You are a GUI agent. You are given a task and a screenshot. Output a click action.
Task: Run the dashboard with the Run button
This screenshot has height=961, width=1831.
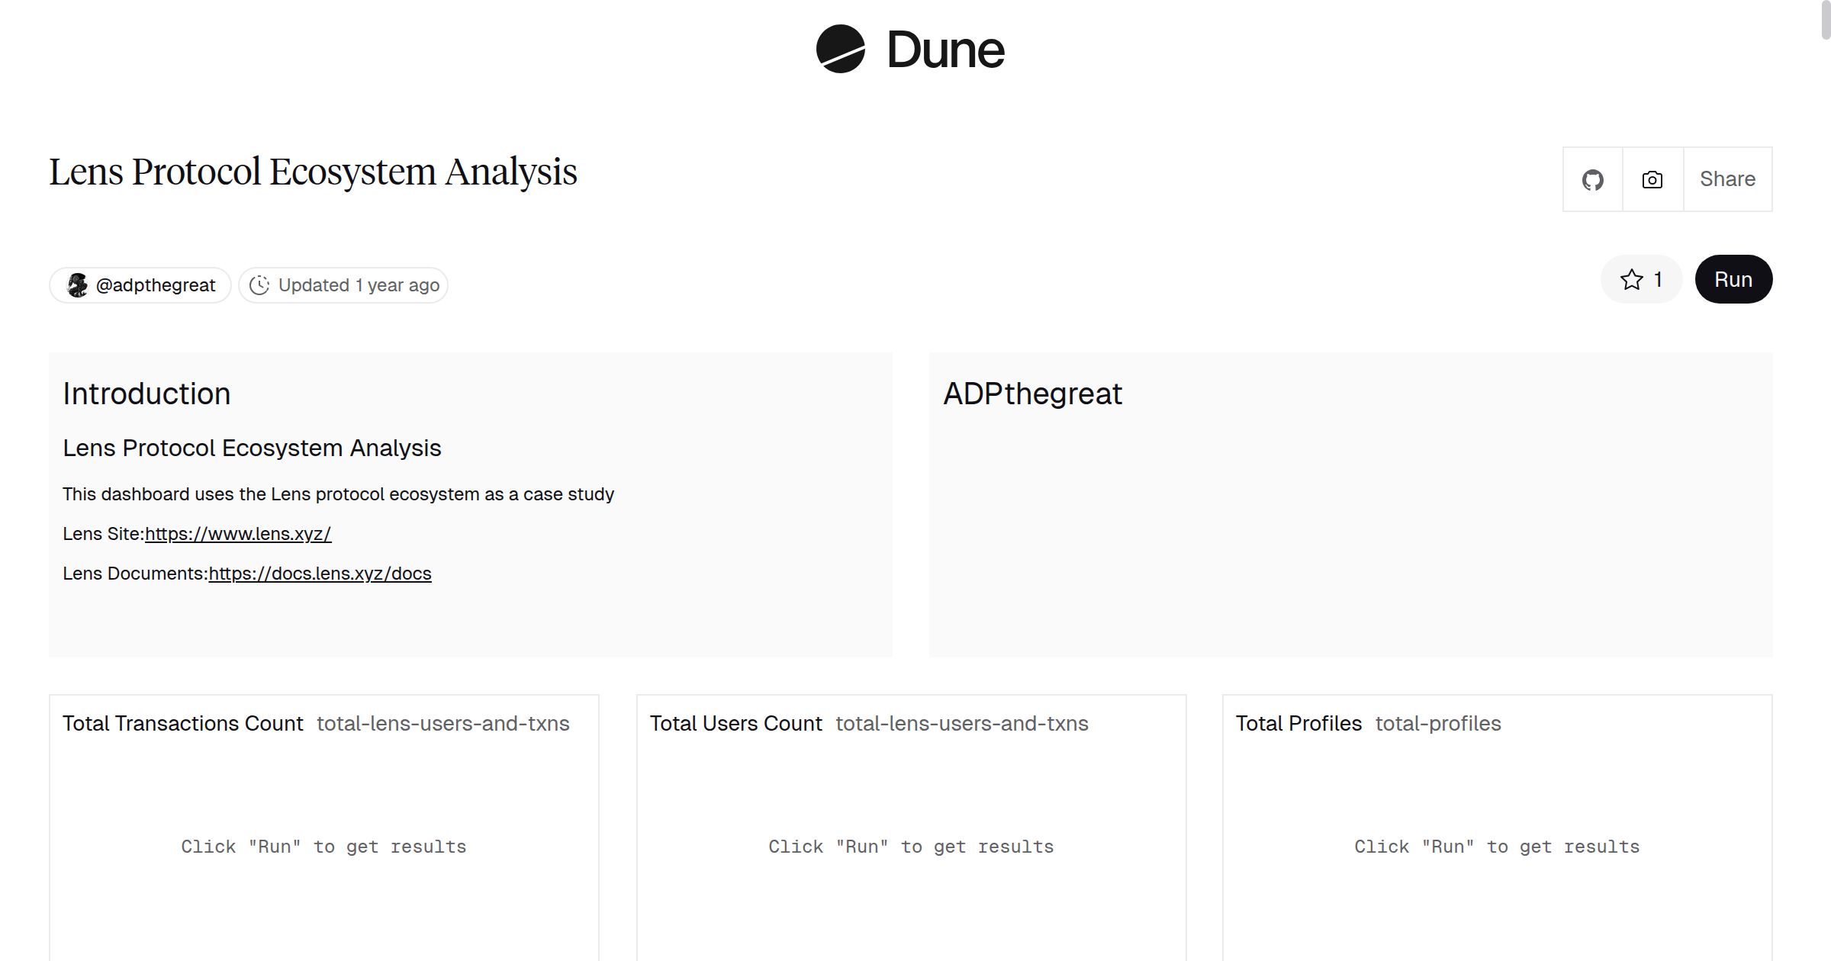(x=1733, y=279)
